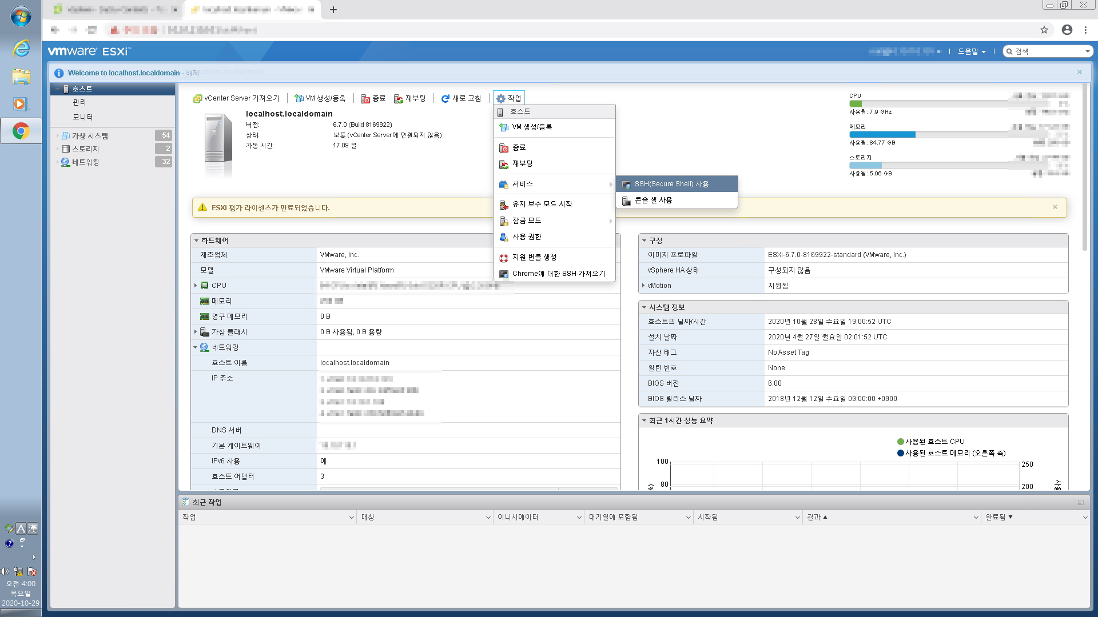Click the support bundle lifebuoy icon

504,258
